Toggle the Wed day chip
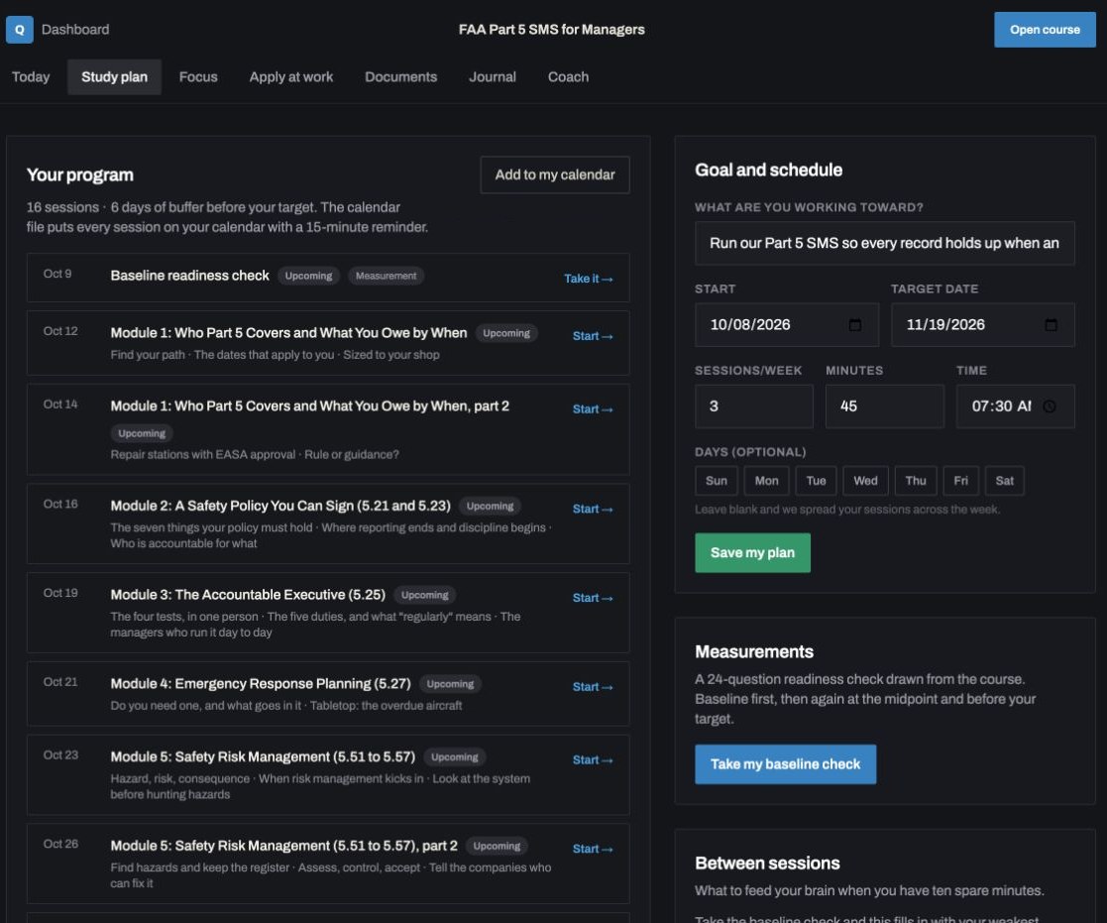 coord(865,481)
